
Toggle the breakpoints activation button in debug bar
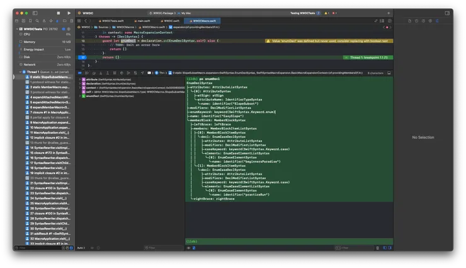pos(88,73)
